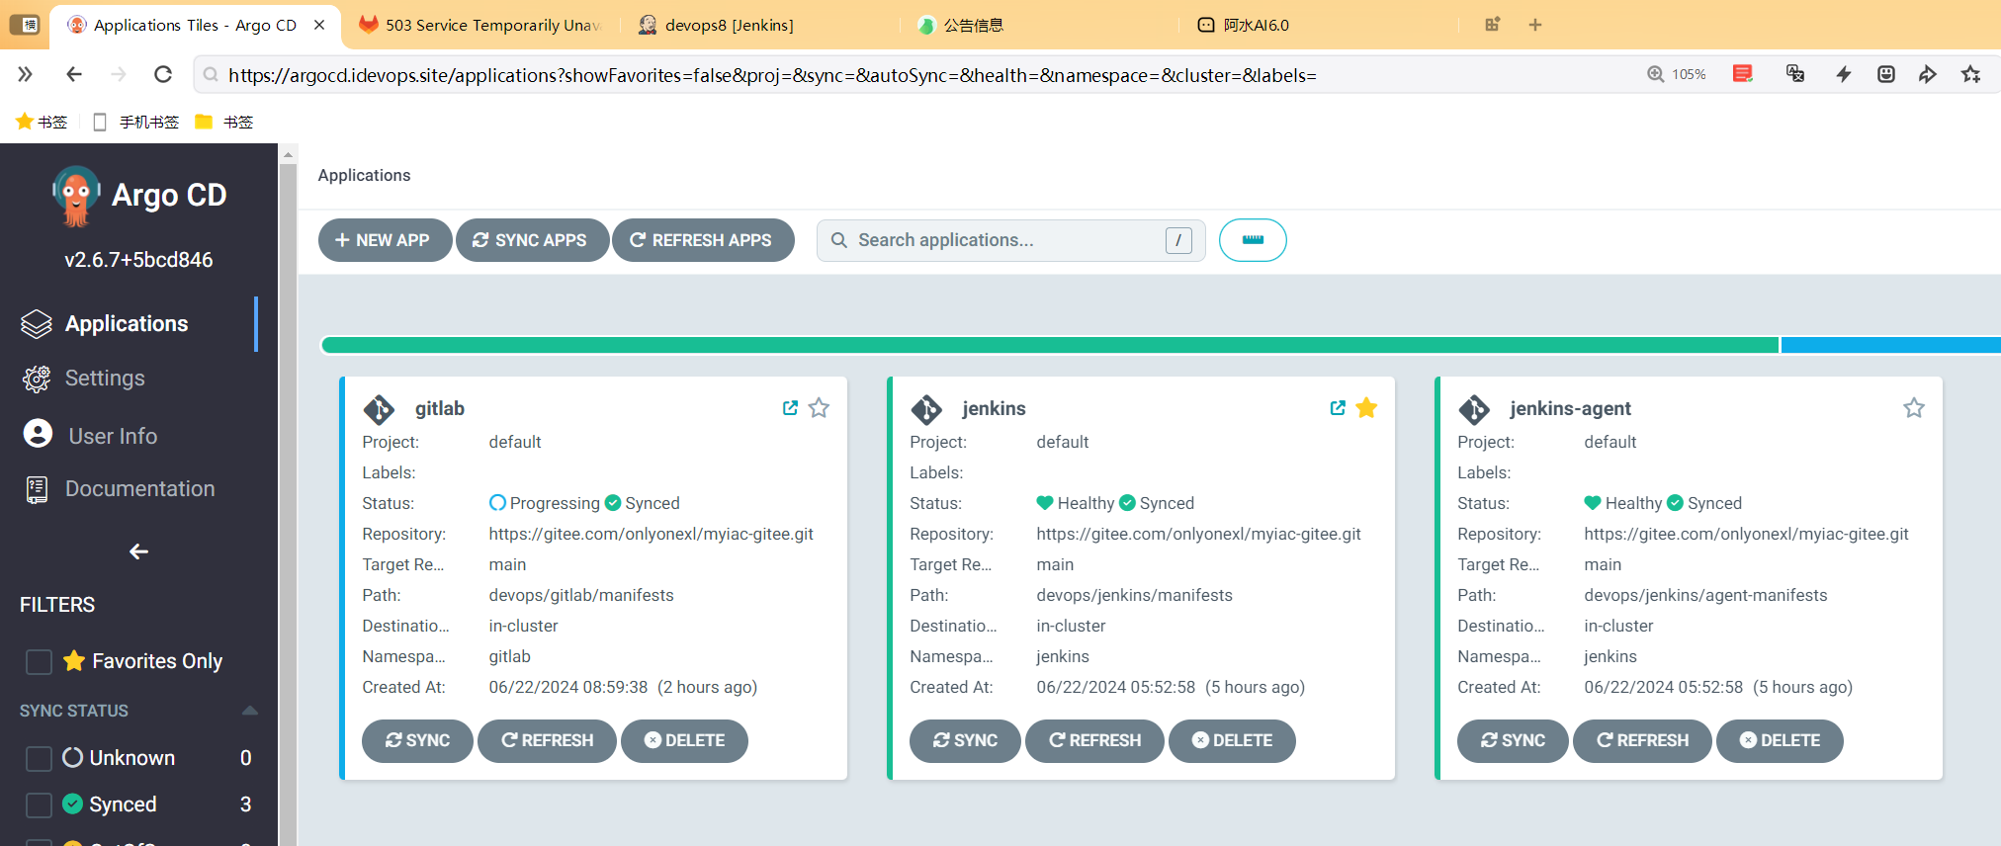Favorite the jenkins-agent application star
The height and width of the screenshot is (846, 2001).
1914,408
